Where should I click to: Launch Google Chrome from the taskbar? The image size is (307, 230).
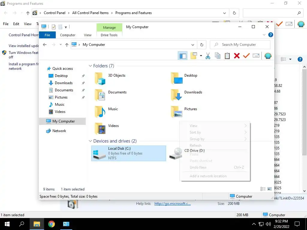(52, 224)
